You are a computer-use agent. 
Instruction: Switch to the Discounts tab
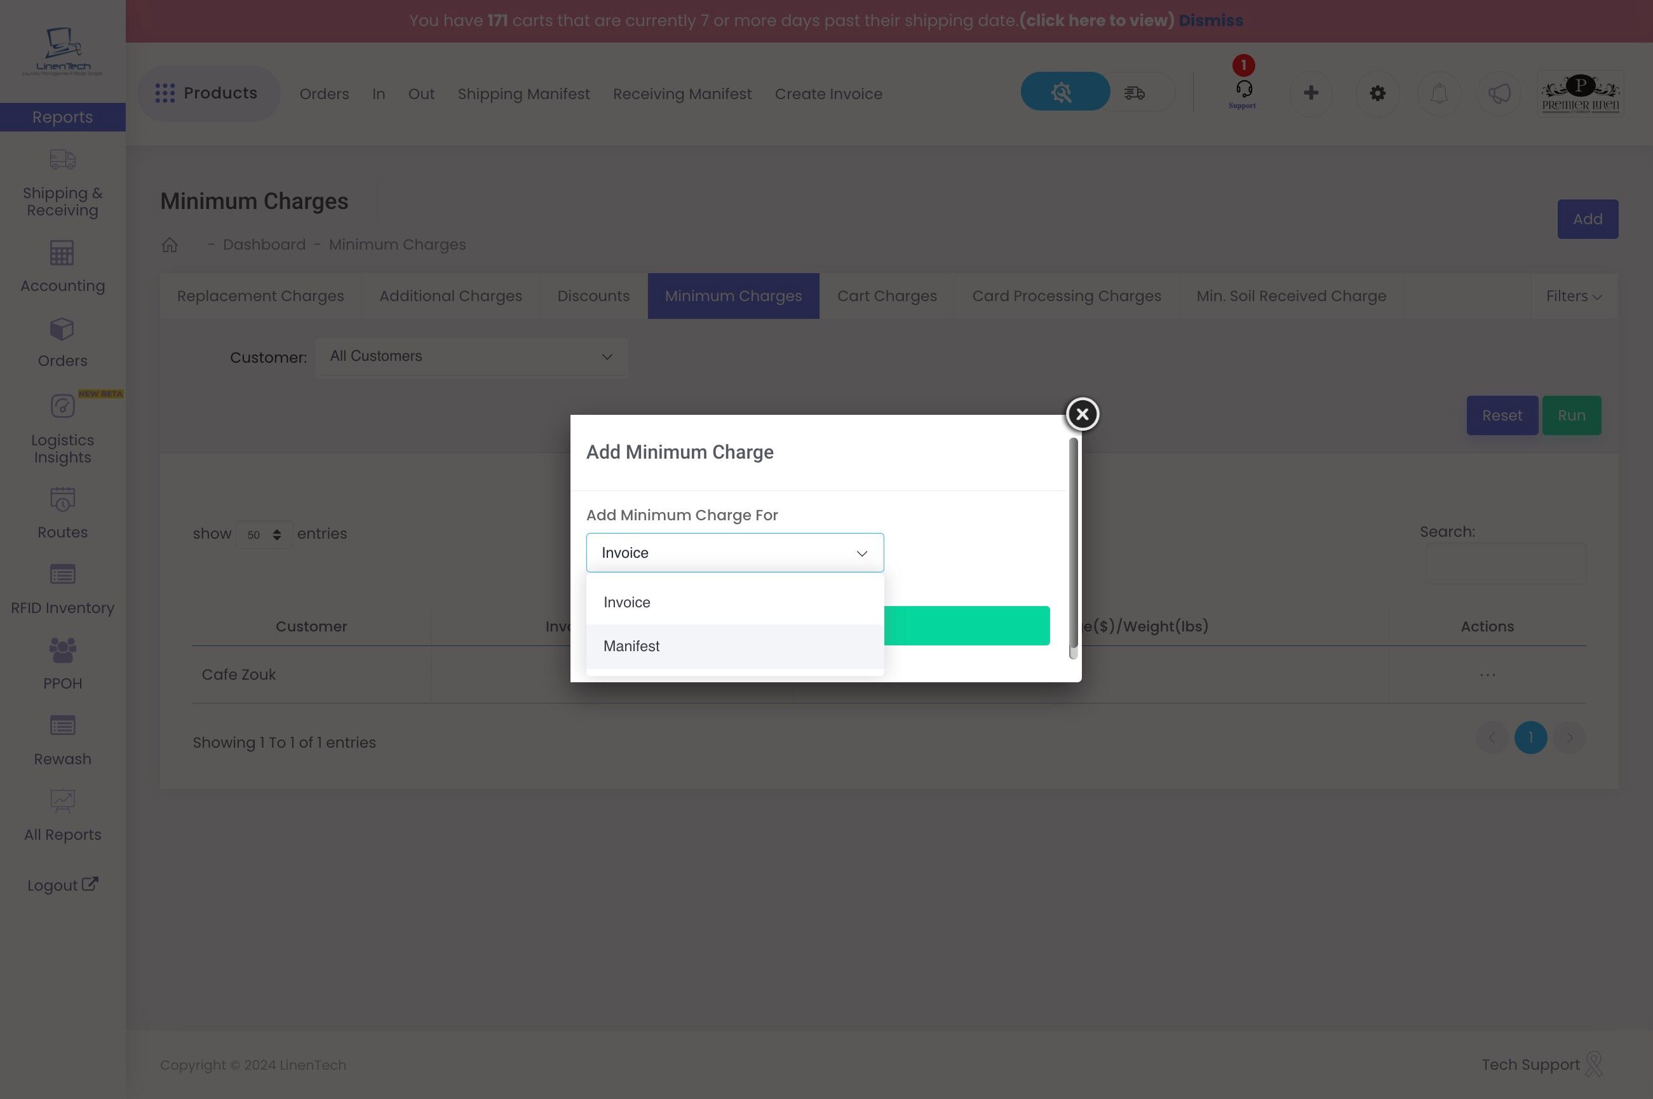[x=593, y=297]
